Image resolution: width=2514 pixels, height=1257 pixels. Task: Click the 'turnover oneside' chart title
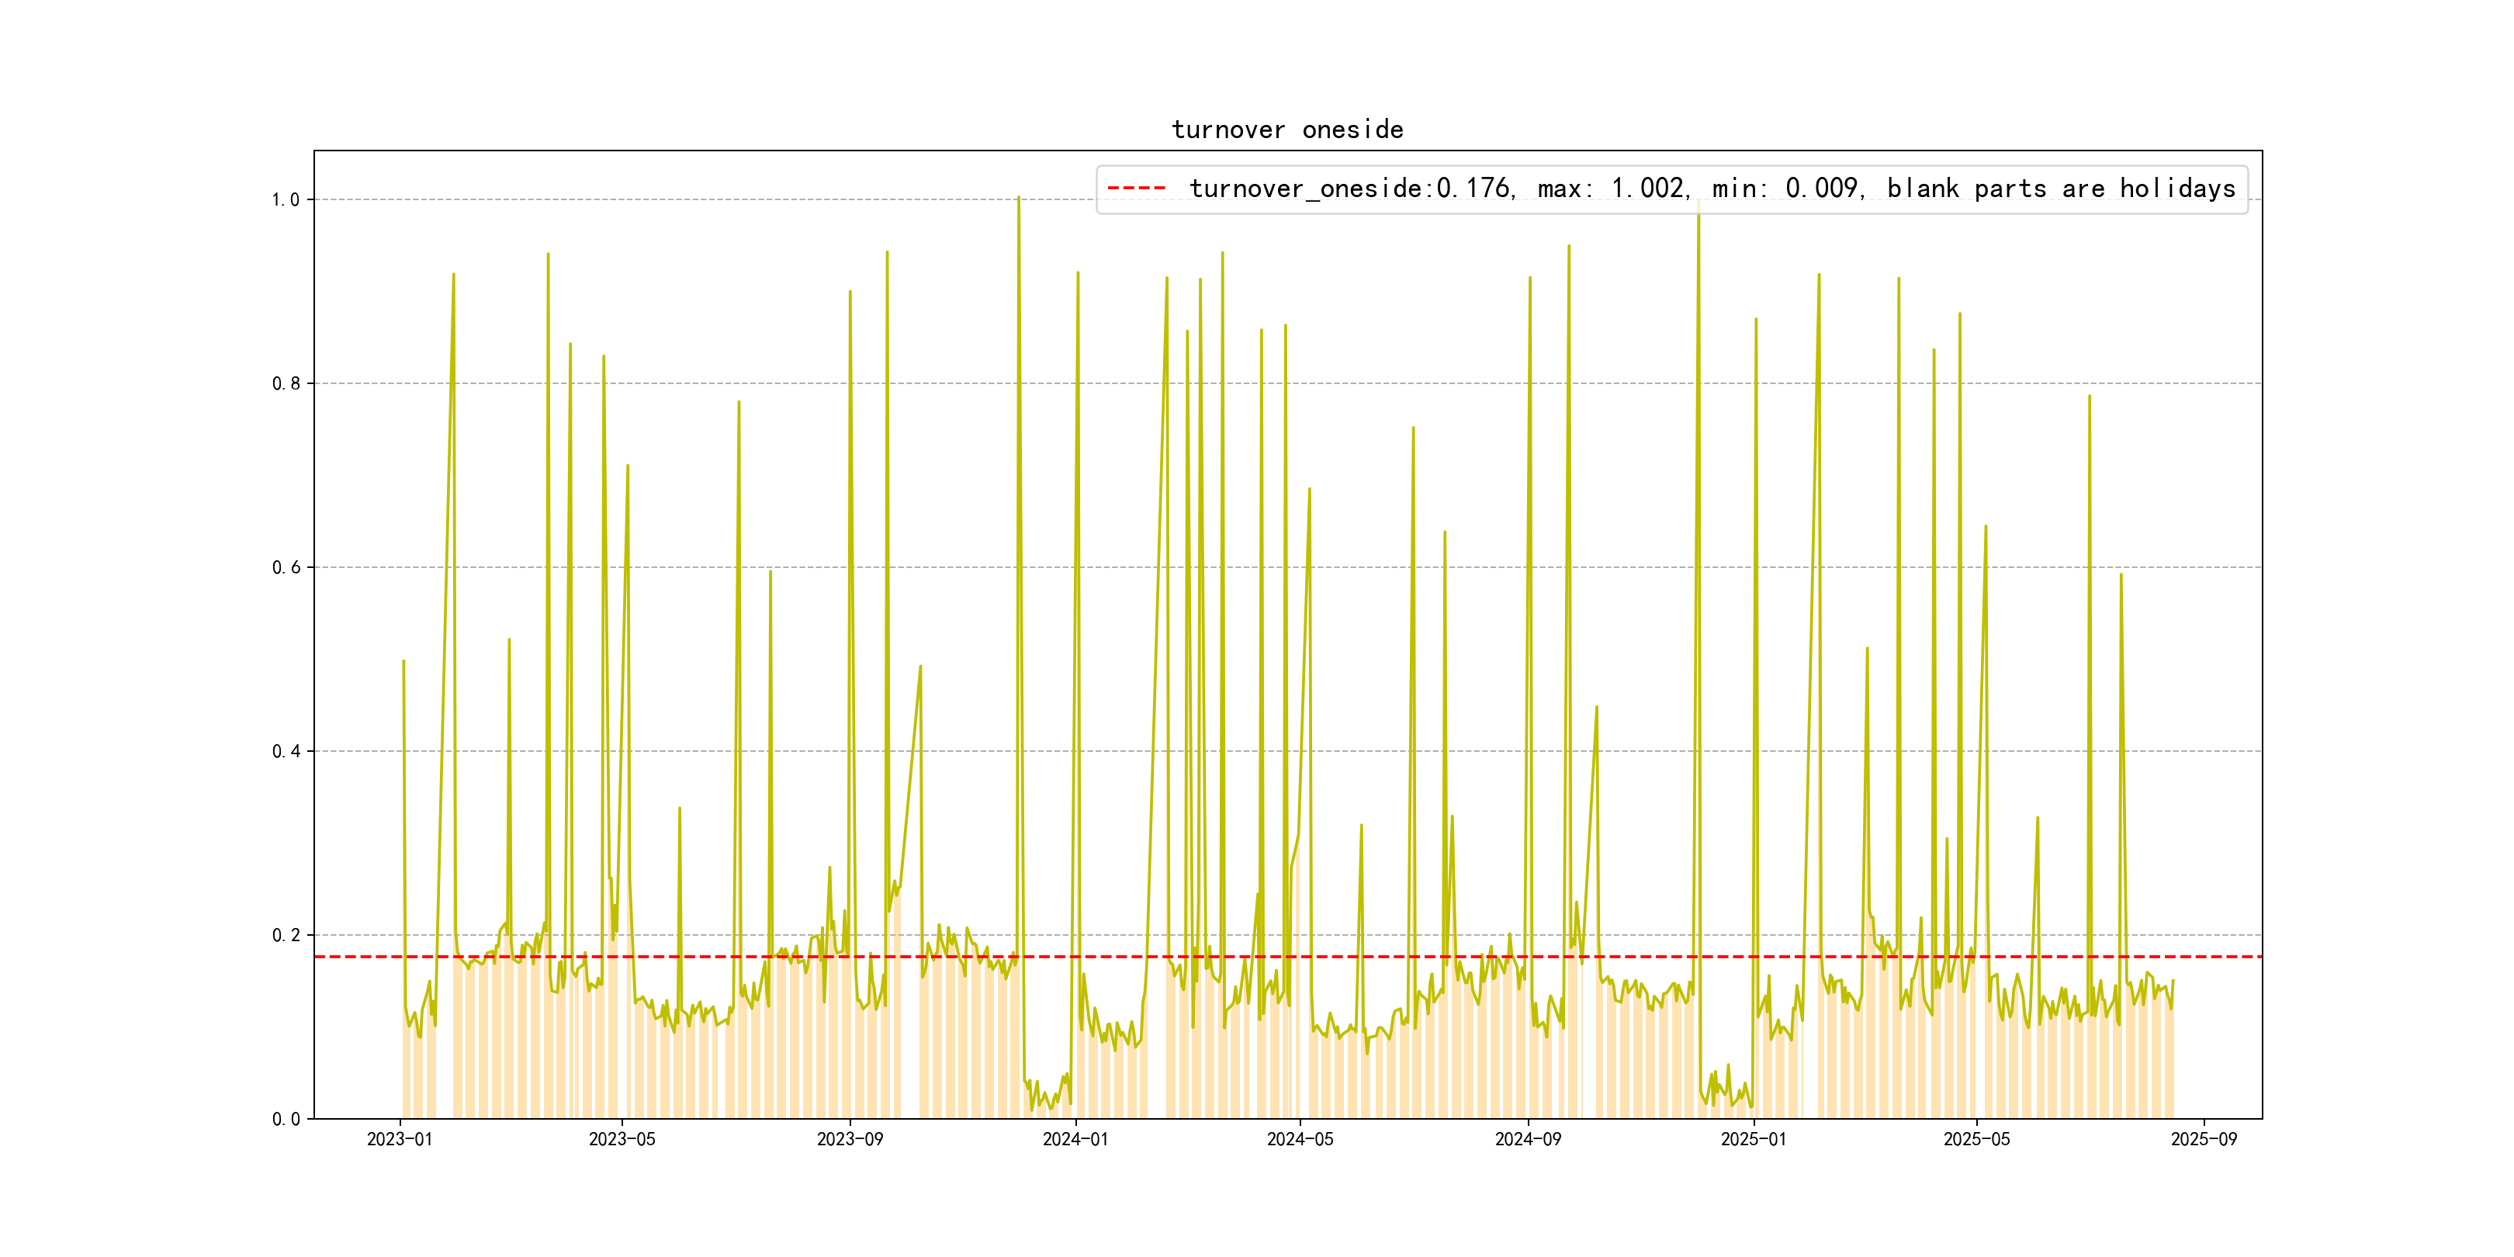click(1287, 130)
